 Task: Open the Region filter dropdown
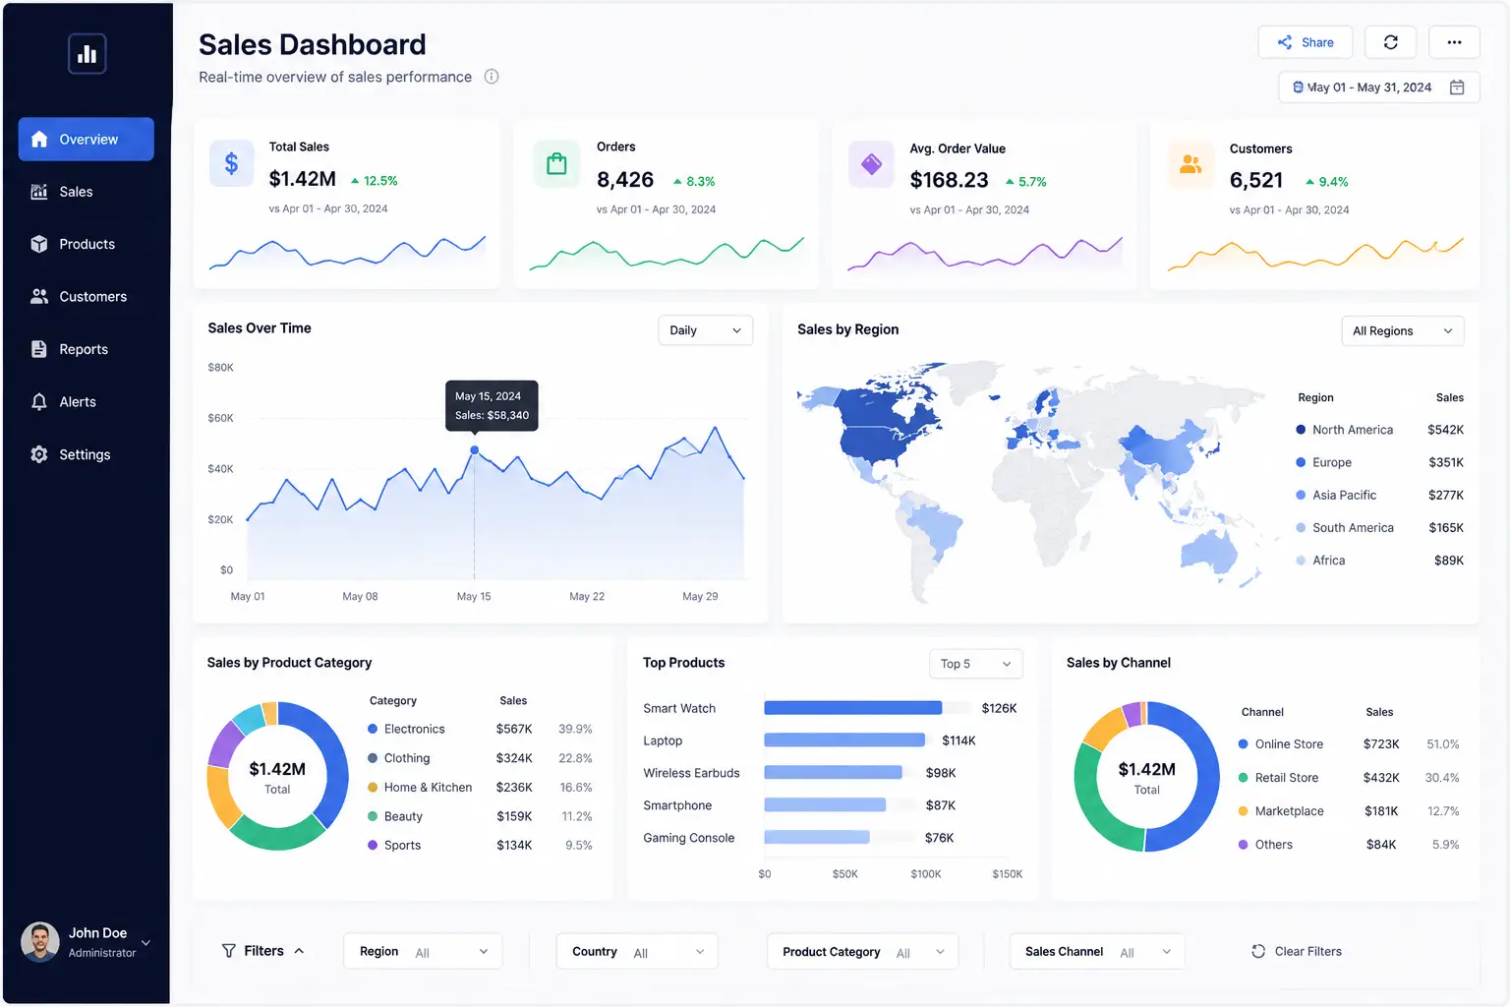[x=423, y=951]
